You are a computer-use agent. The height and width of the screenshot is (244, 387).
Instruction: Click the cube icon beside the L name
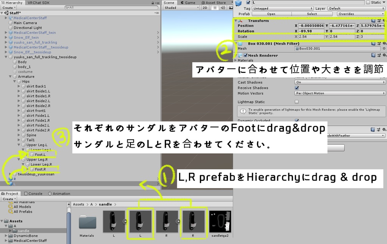(x=238, y=3)
